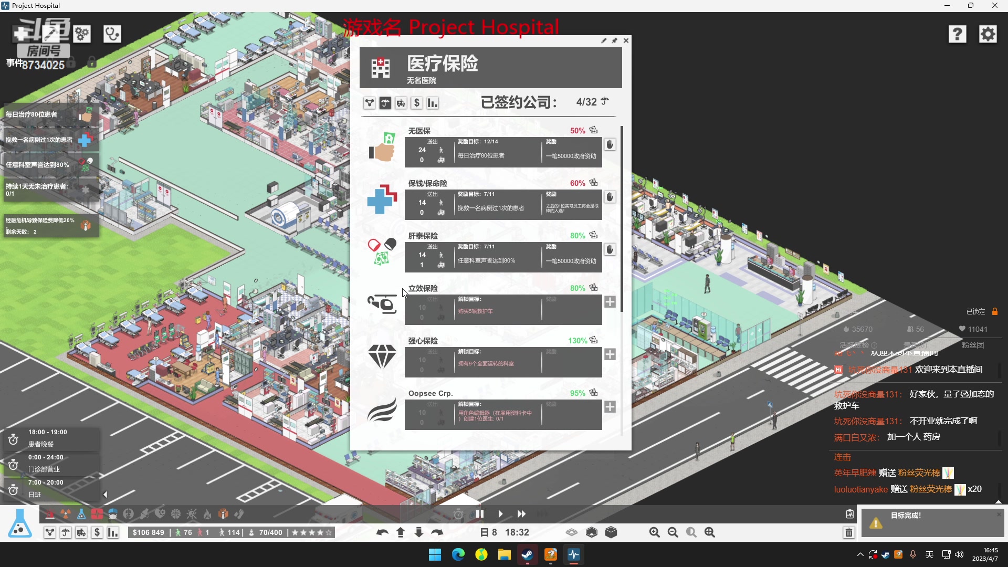Pause the game simulation
This screenshot has height=567, width=1008.
point(479,514)
